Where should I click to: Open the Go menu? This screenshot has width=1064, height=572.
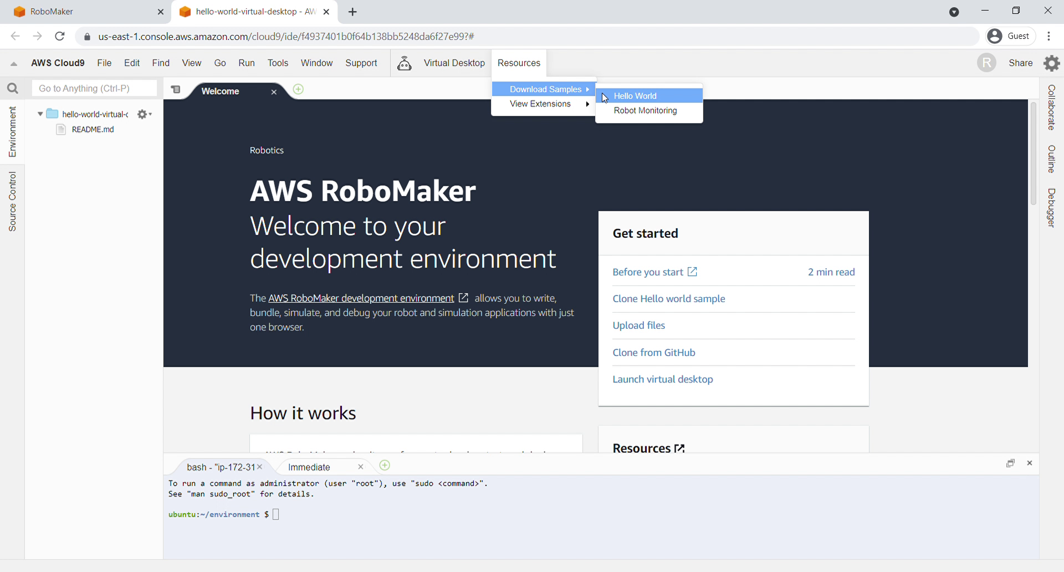pyautogui.click(x=220, y=63)
